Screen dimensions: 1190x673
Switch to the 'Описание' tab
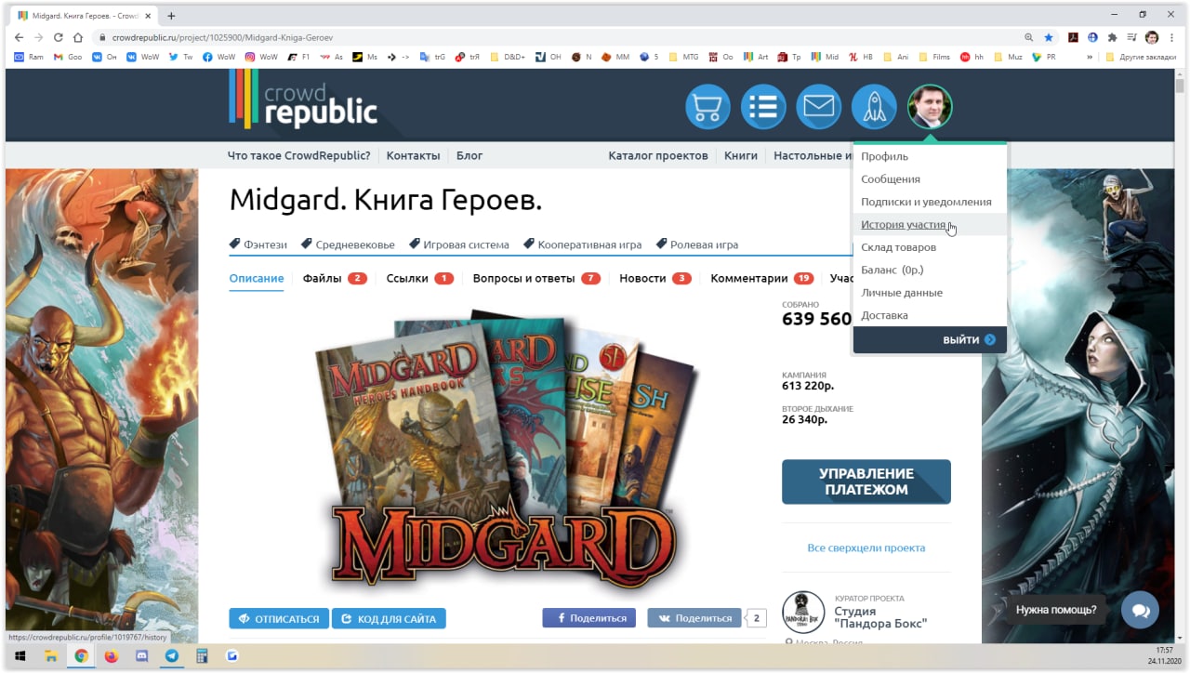tap(257, 278)
